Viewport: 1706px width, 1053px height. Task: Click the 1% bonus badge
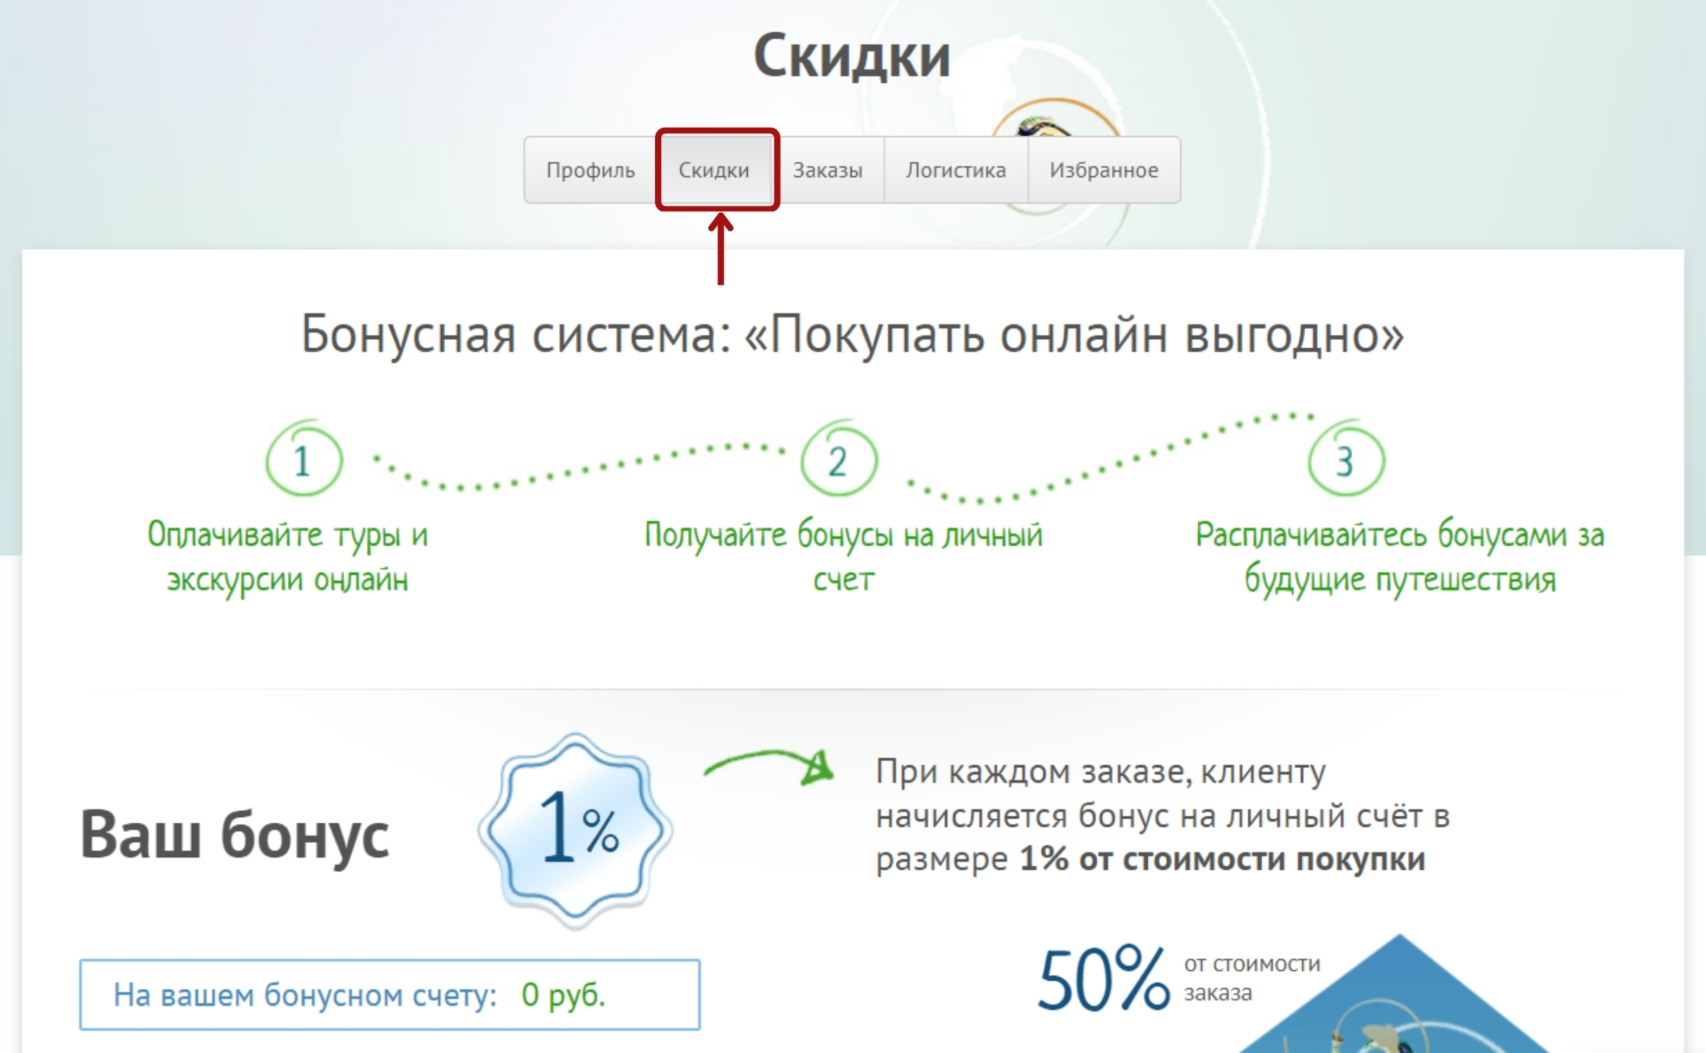(576, 828)
